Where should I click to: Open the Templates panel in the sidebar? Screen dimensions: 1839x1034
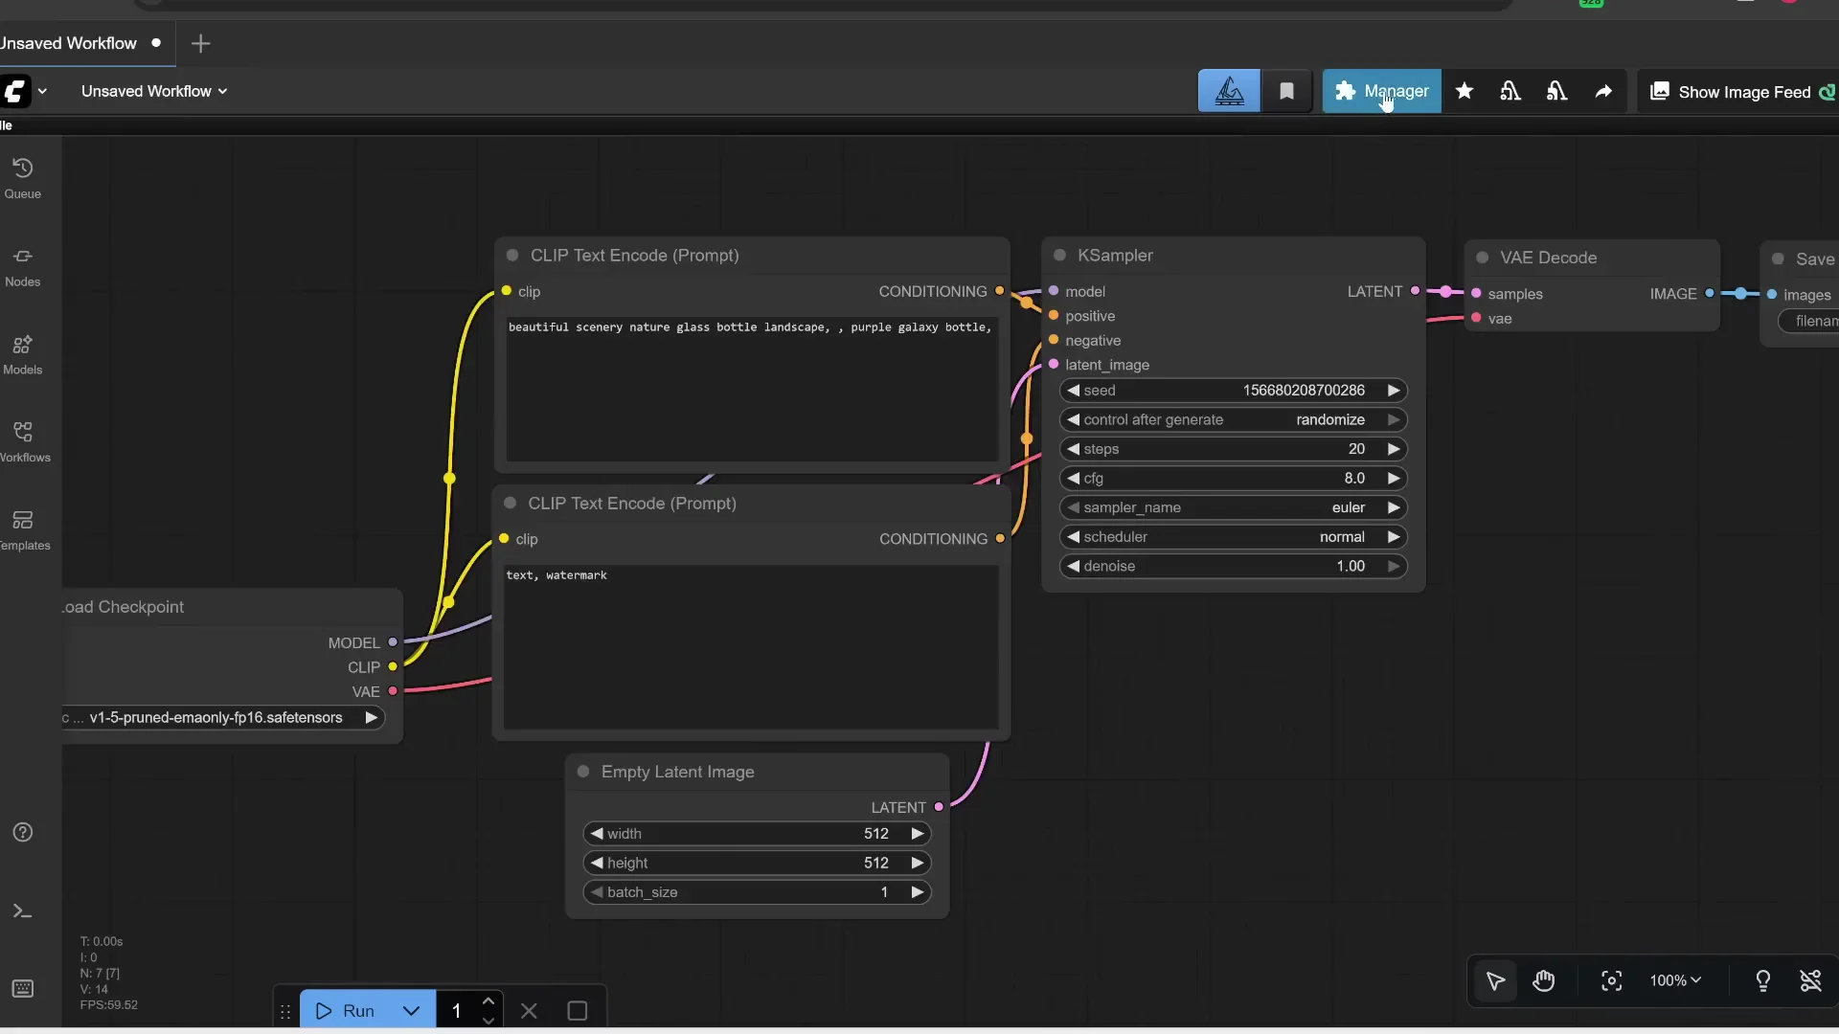23,529
